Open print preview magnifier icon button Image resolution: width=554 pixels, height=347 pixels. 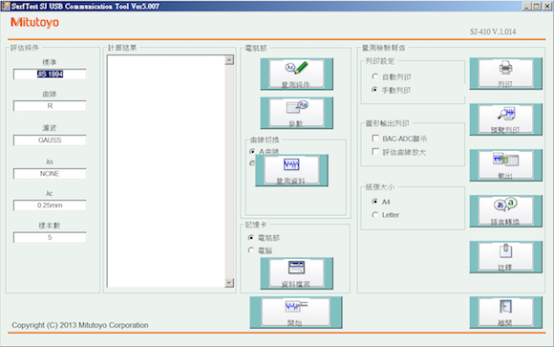pyautogui.click(x=505, y=119)
